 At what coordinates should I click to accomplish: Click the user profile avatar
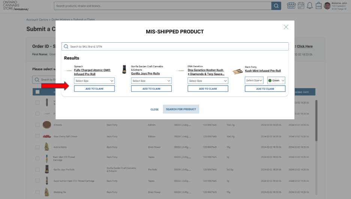(327, 6)
